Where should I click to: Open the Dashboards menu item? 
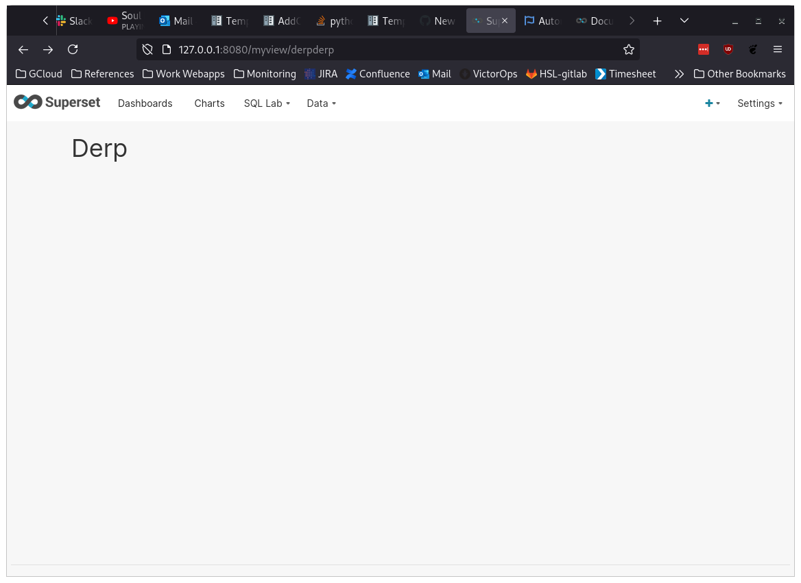point(145,103)
